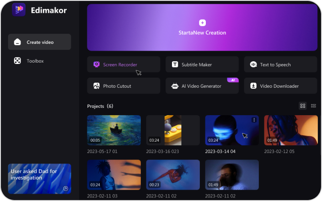322x201 pixels.
Task: Click the Photo Cutout icon
Action: 97,86
